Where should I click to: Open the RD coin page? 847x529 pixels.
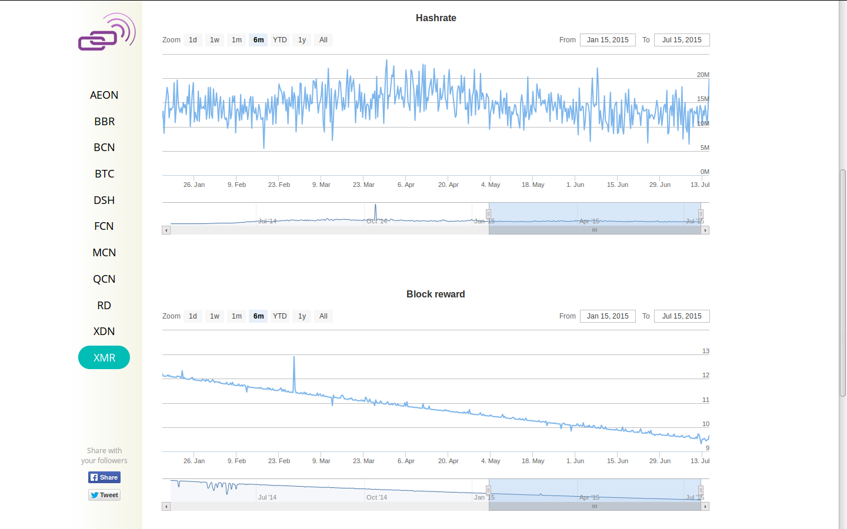pyautogui.click(x=104, y=306)
